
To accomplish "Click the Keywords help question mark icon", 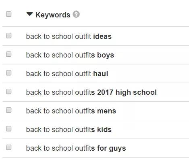I will point(76,14).
